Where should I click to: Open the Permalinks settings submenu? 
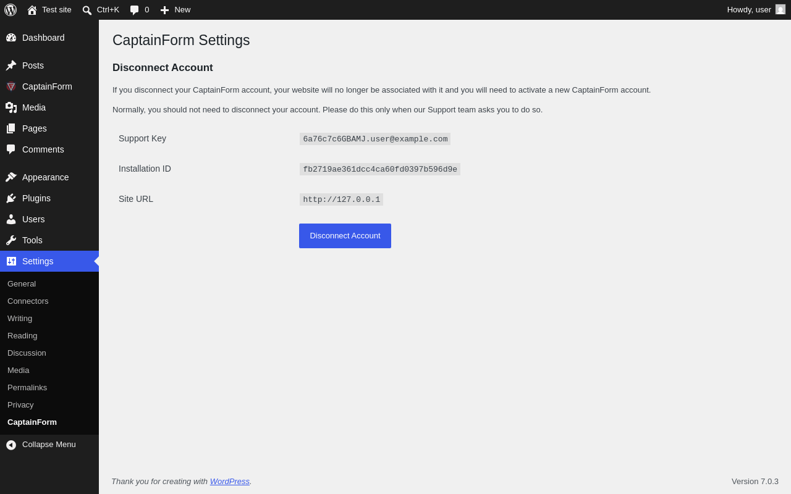click(27, 388)
